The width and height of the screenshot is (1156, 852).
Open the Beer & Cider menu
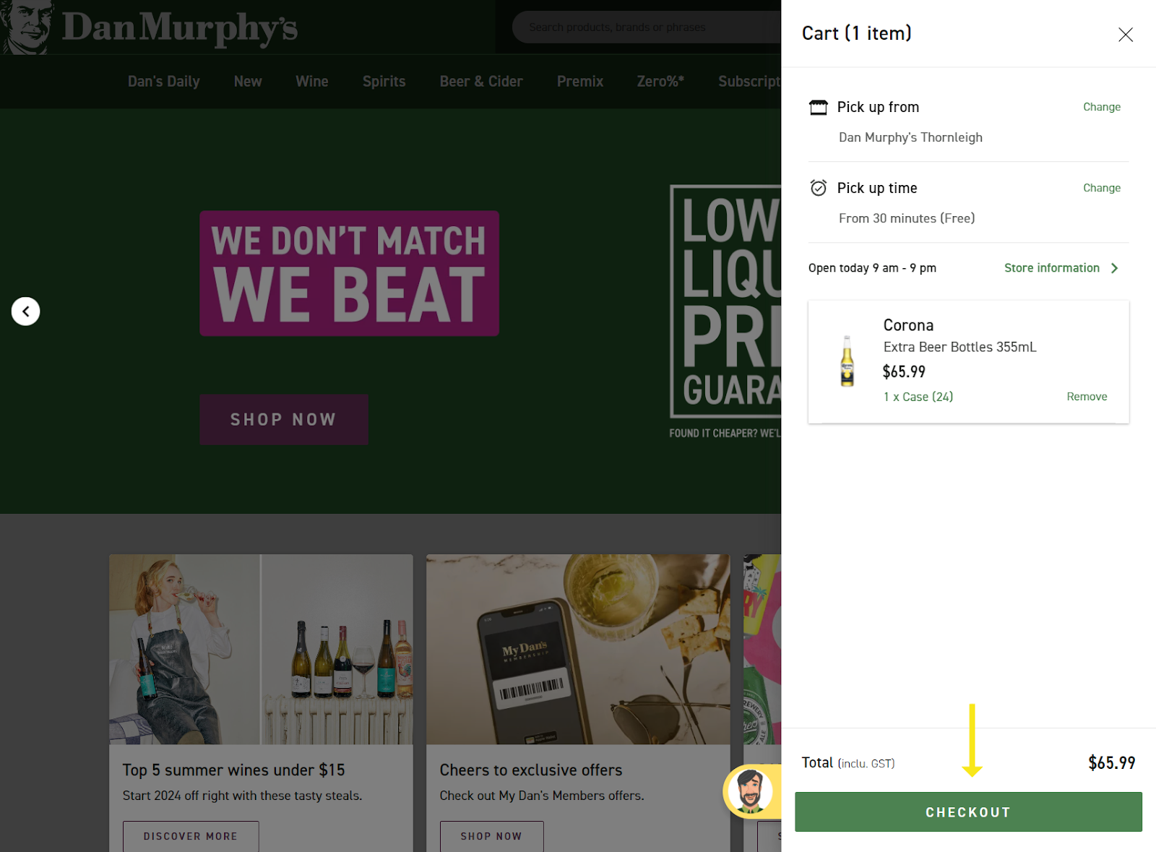[x=481, y=82]
